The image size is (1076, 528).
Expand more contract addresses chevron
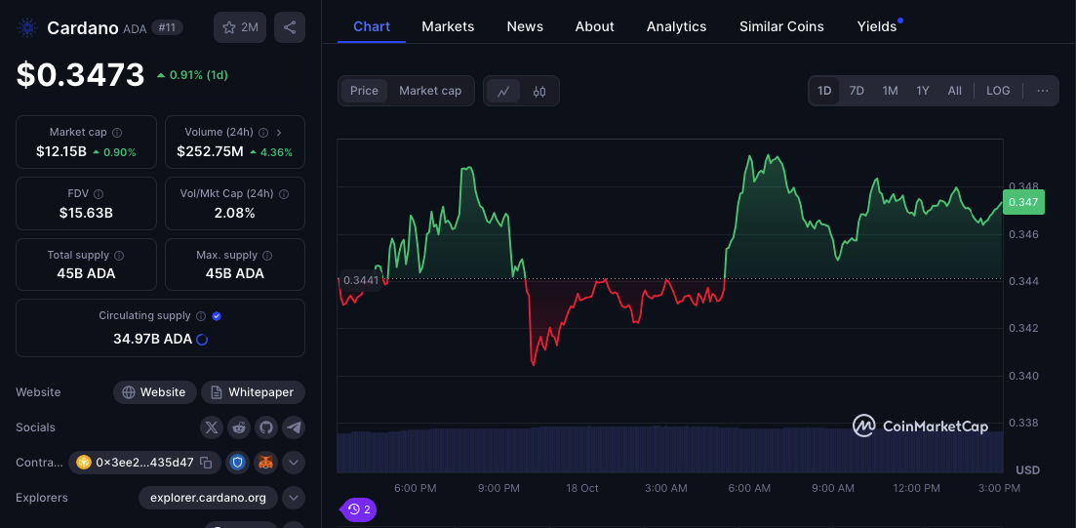point(294,463)
